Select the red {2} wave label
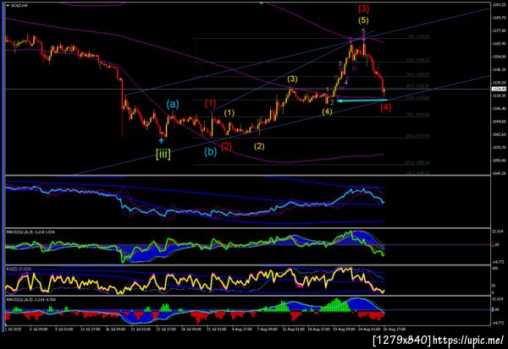The image size is (508, 349). click(226, 146)
